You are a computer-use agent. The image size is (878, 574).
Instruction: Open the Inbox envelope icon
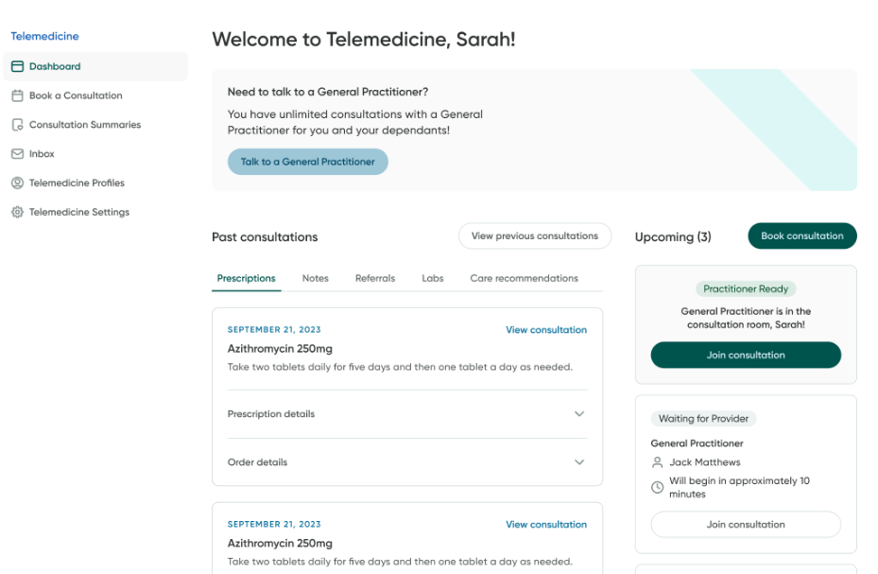17,153
